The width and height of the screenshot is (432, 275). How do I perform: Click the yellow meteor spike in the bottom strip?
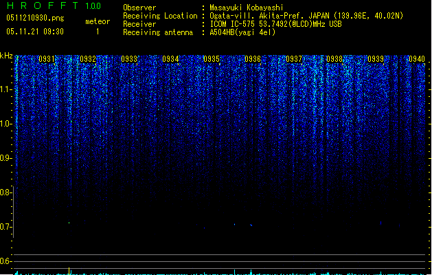tap(69, 271)
